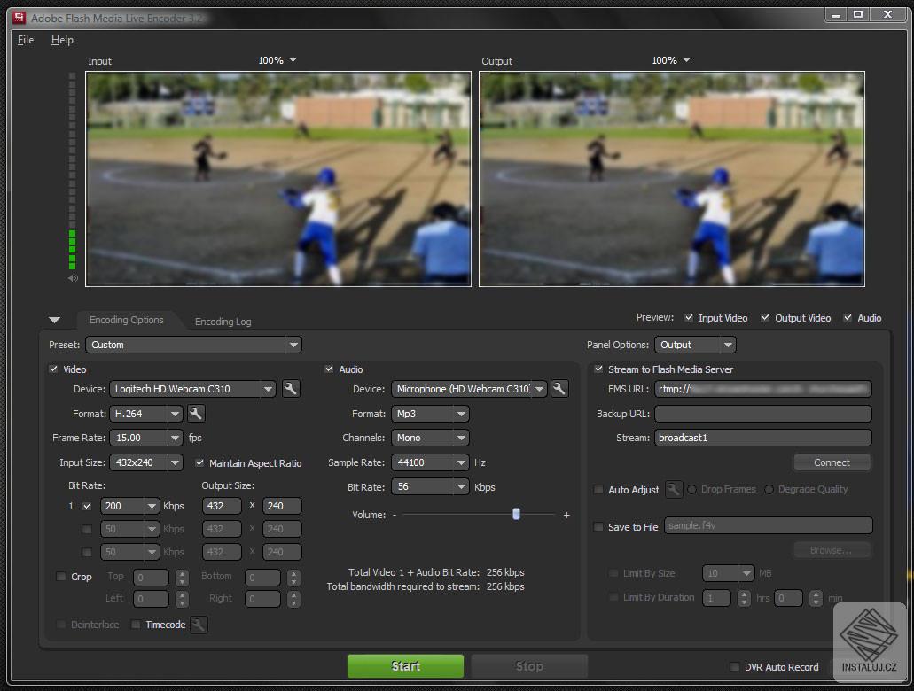Enable the Crop option

pyautogui.click(x=60, y=577)
